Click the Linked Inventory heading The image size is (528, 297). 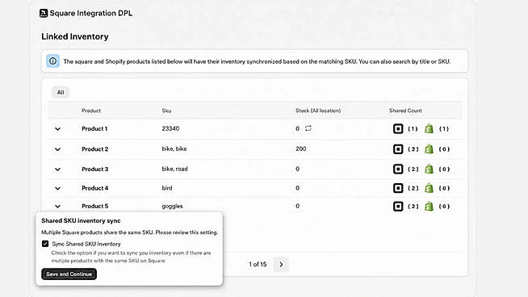[x=75, y=36]
